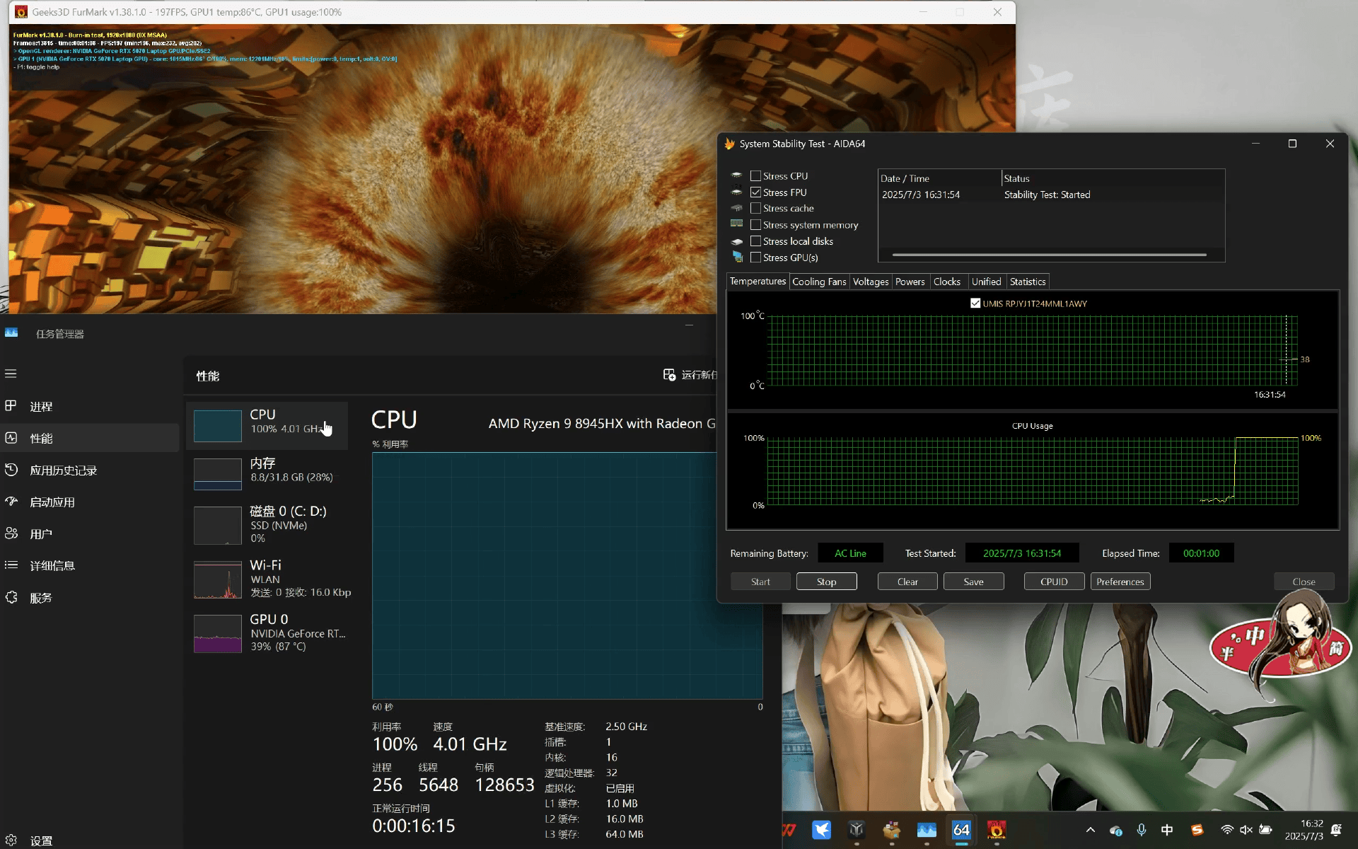Click the Run new task (运行新任务) icon
This screenshot has height=849, width=1358.
click(669, 375)
